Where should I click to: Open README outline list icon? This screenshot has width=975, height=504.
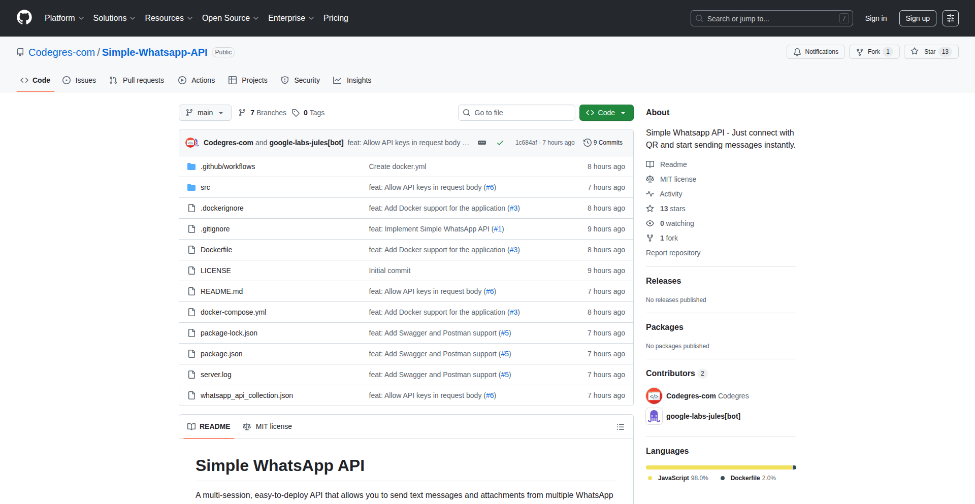coord(620,427)
